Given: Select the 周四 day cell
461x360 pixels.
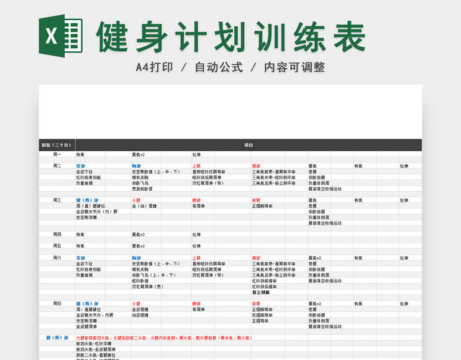Looking at the screenshot, I should tap(57, 235).
